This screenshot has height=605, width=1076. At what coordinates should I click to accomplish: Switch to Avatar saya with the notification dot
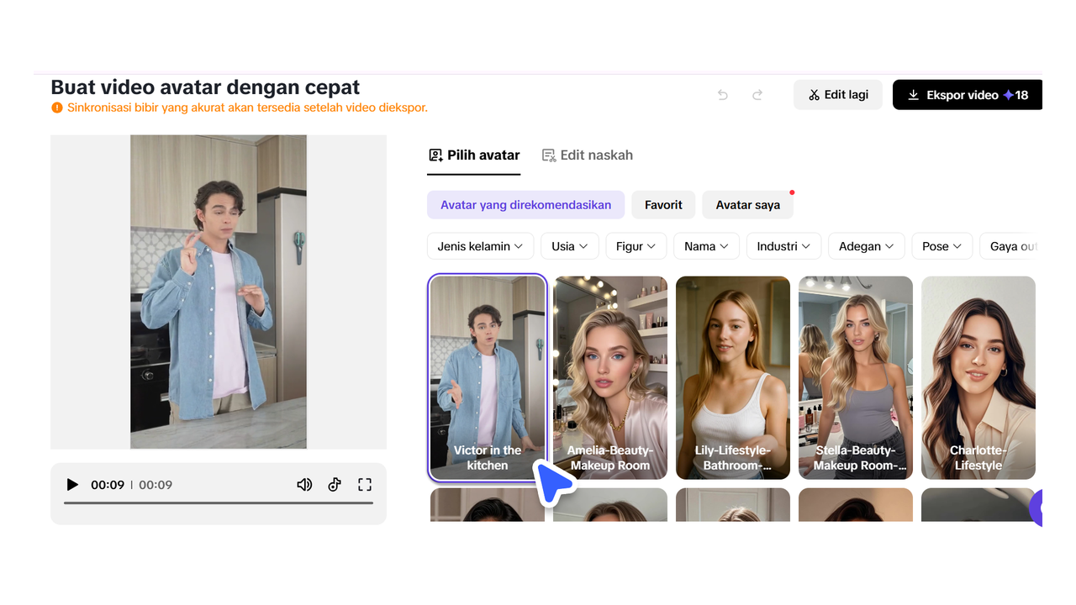coord(747,204)
